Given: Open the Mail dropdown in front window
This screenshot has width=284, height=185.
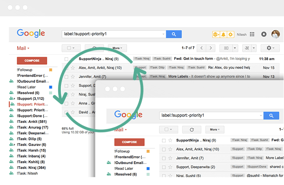Looking at the screenshot, I should (x=120, y=129).
